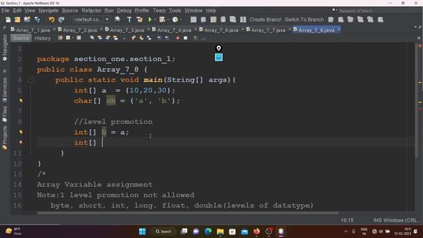The width and height of the screenshot is (423, 238).
Task: Open the Files side panel
Action: point(5,114)
